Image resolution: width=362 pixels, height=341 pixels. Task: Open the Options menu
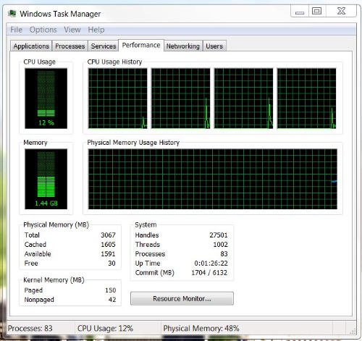(43, 30)
